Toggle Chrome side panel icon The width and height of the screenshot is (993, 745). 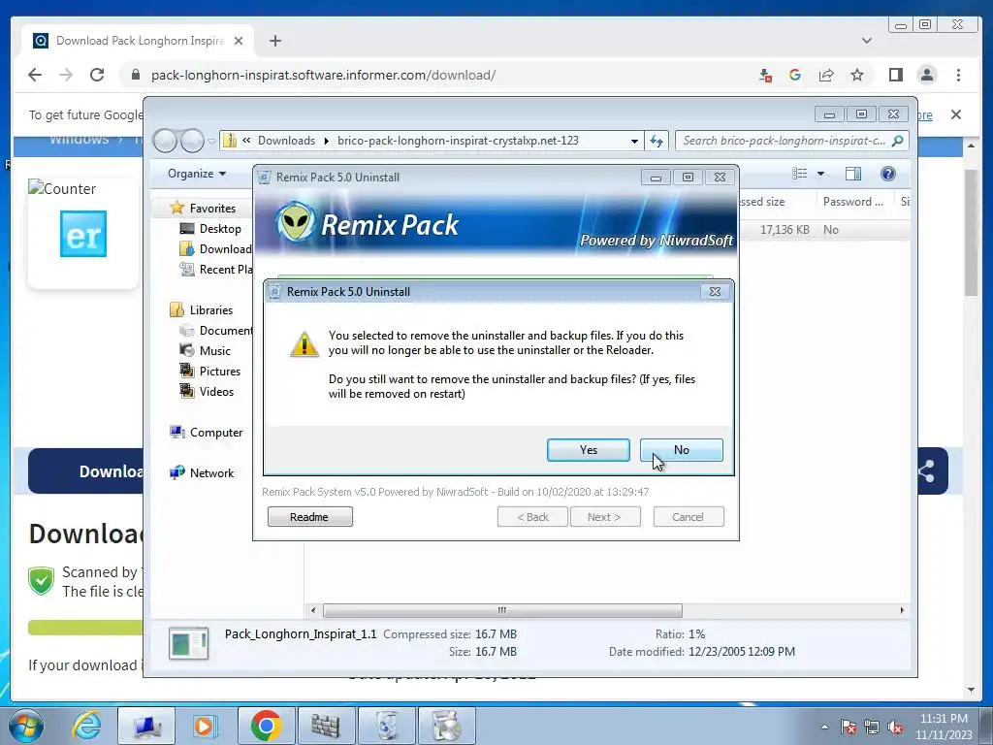[x=895, y=75]
